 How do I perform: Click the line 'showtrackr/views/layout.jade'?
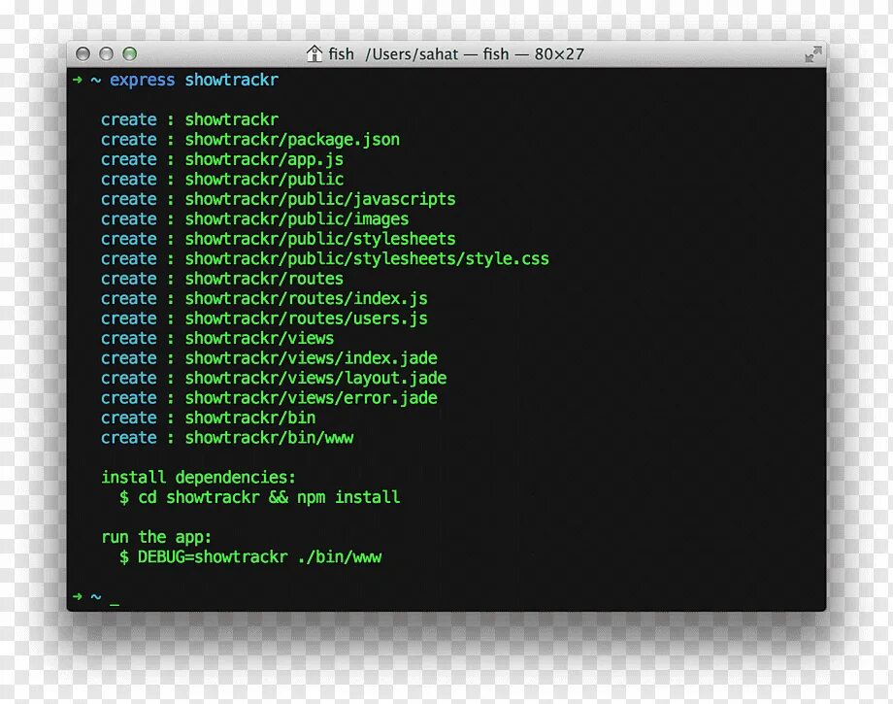[x=315, y=378]
